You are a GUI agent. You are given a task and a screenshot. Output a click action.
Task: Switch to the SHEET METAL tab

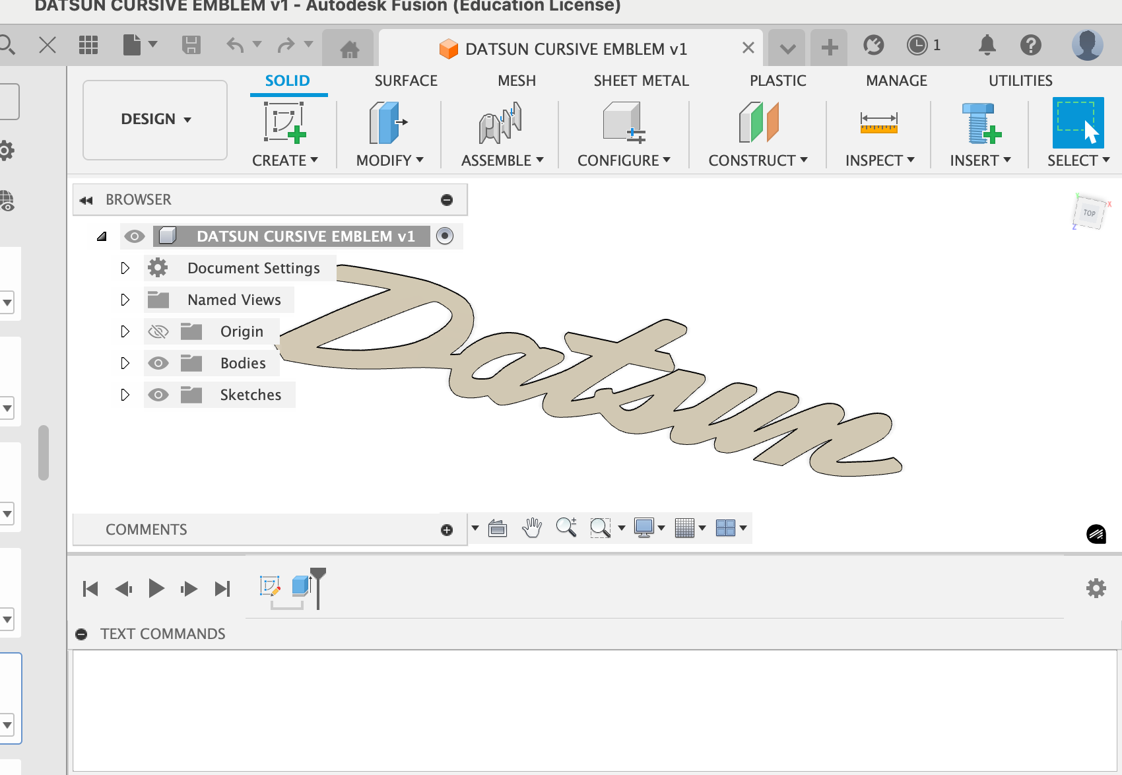(x=641, y=81)
